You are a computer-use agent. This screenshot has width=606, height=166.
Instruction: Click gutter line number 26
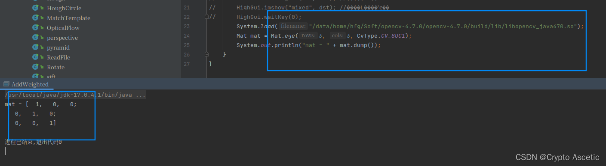tap(186, 55)
